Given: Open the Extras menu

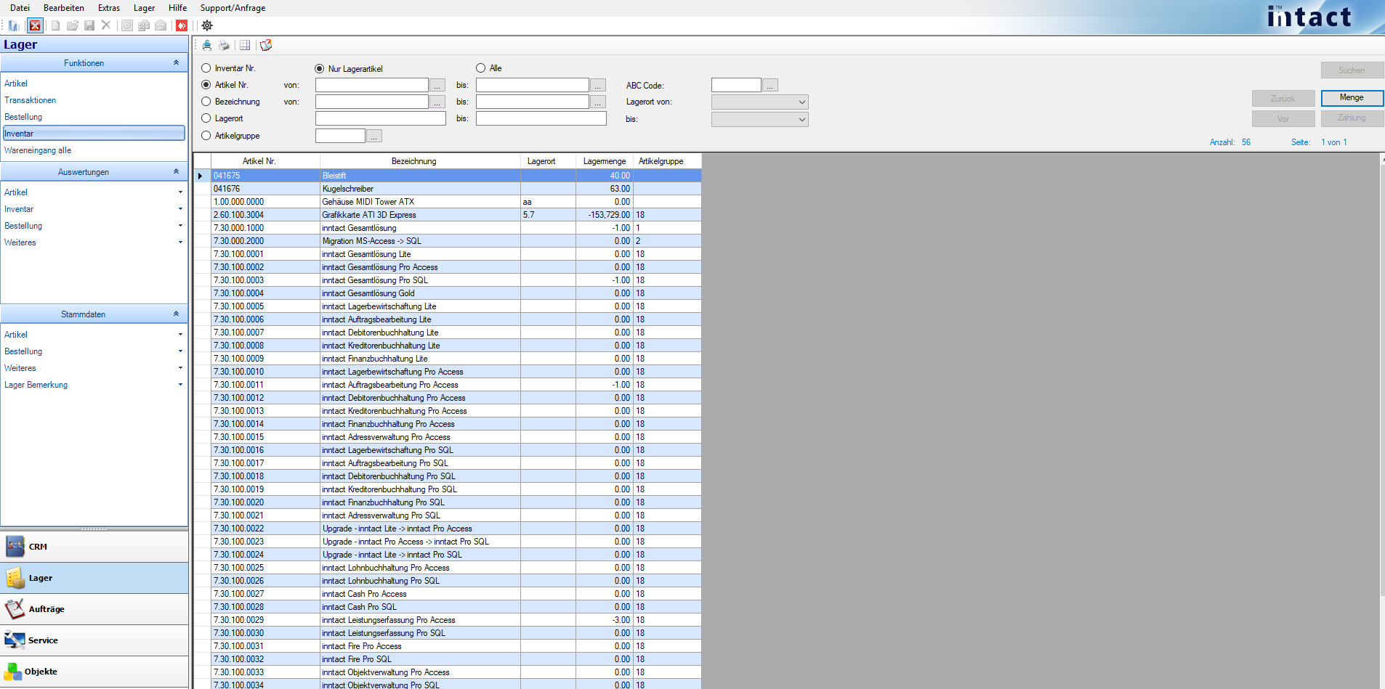Looking at the screenshot, I should (109, 8).
